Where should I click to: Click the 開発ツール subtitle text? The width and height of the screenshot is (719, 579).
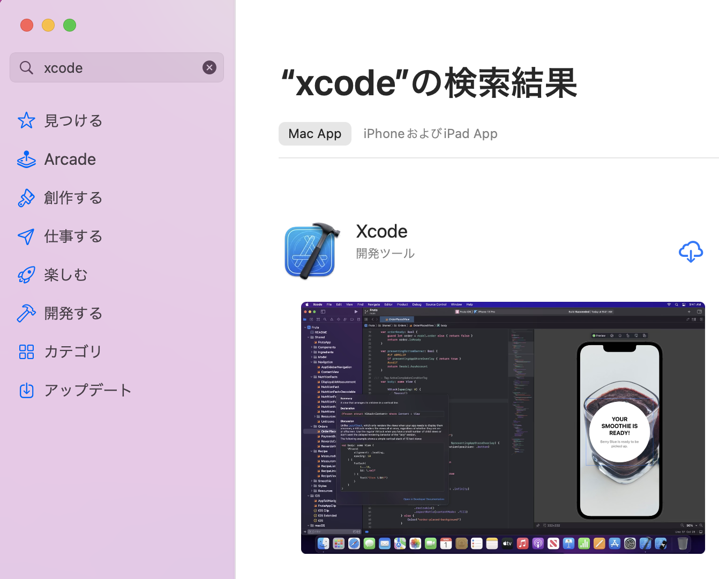pyautogui.click(x=385, y=254)
